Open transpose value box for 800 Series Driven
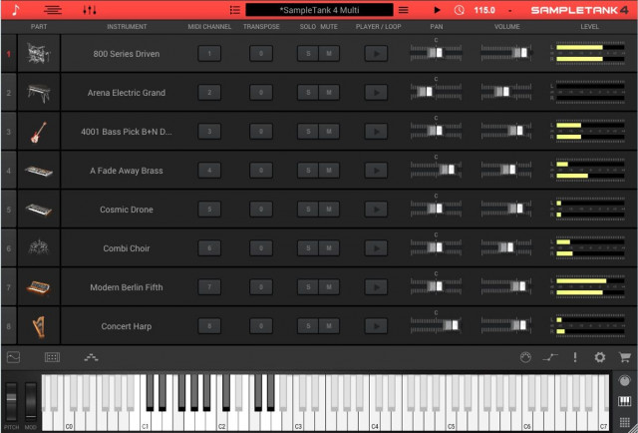The width and height of the screenshot is (638, 433). pyautogui.click(x=261, y=53)
